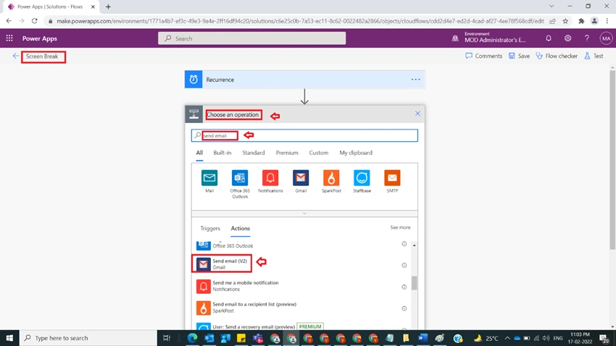Open a new browser tab
This screenshot has width=616, height=346.
[x=108, y=7]
